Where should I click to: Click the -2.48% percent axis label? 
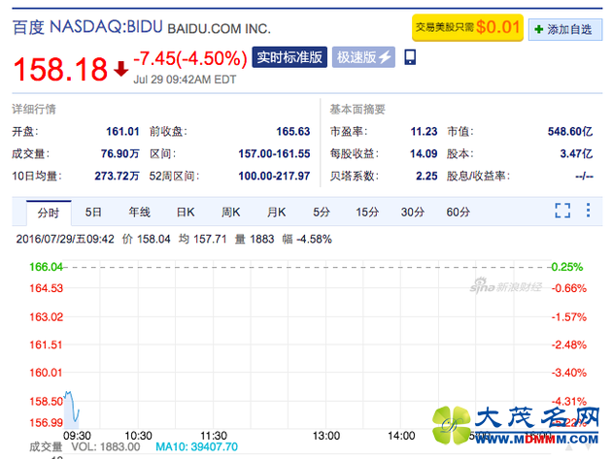tap(569, 344)
